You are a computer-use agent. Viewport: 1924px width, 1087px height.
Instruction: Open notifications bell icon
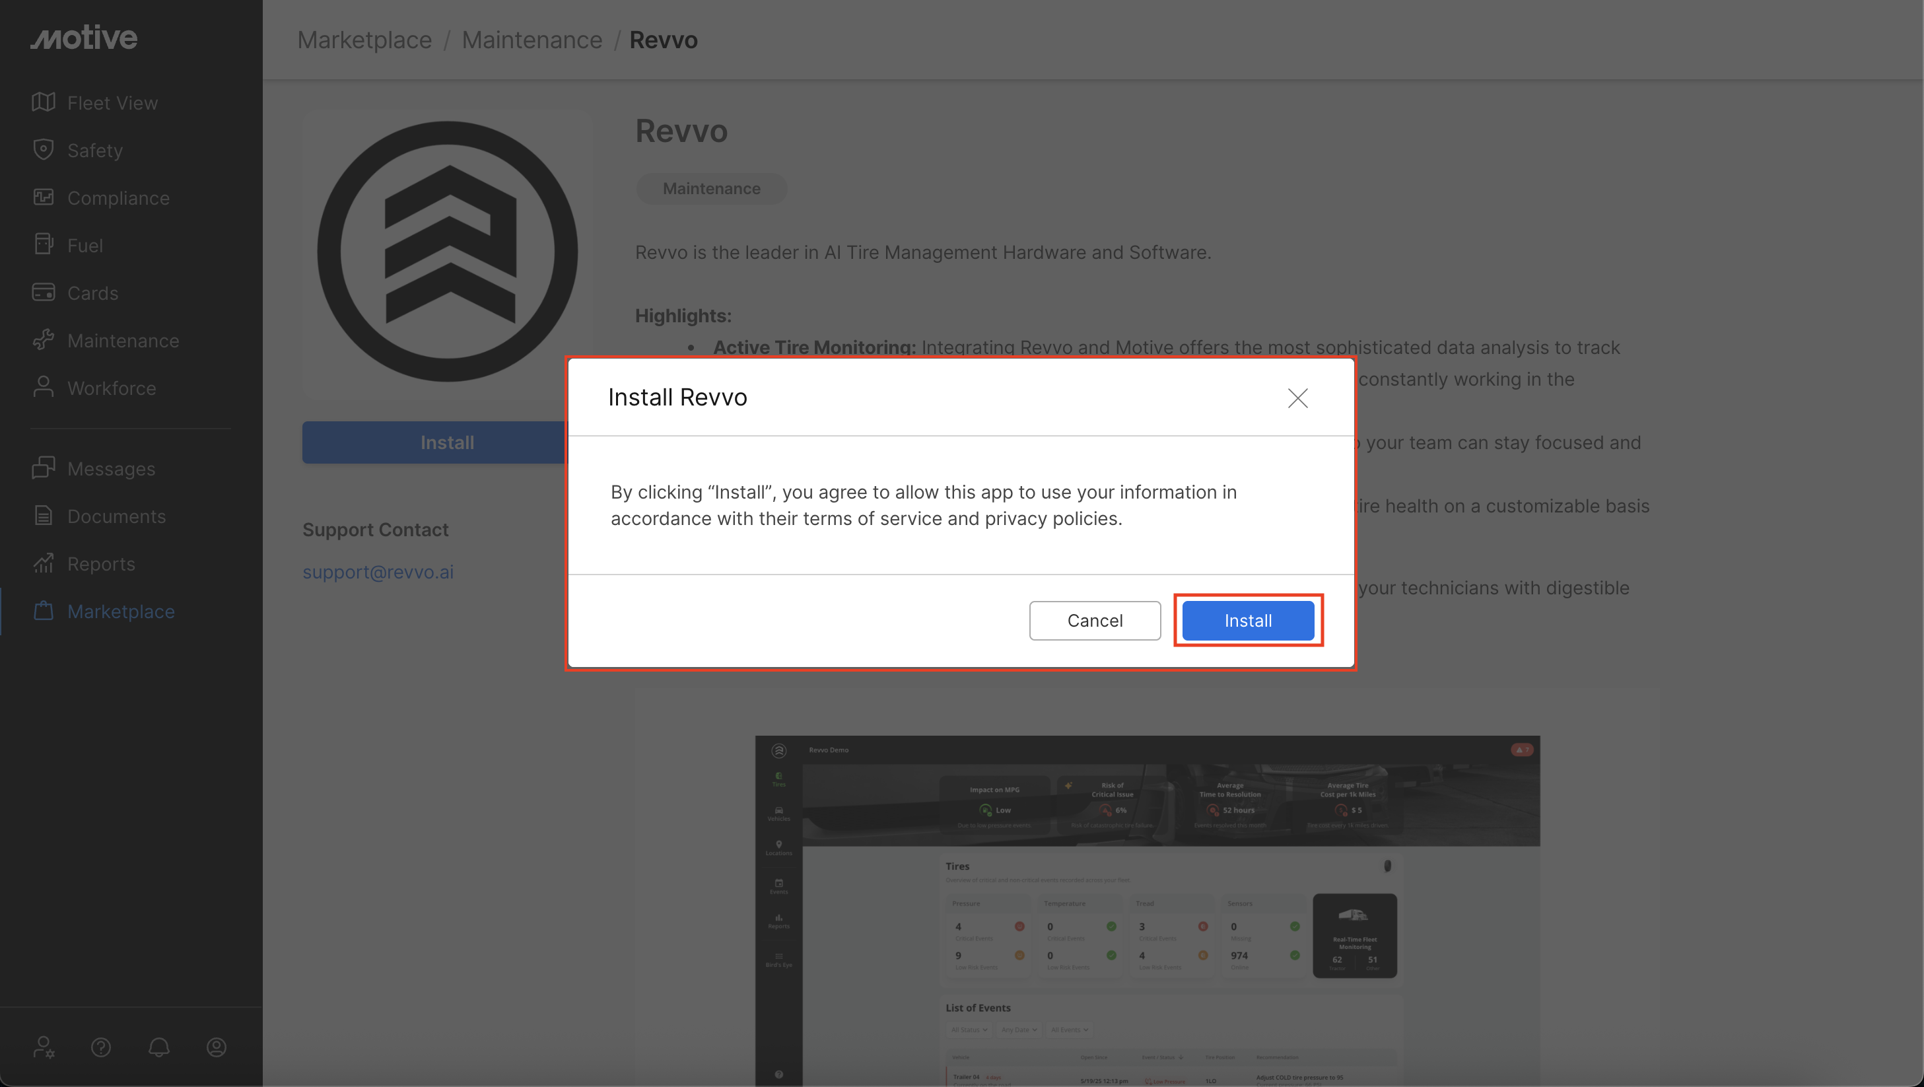tap(159, 1047)
